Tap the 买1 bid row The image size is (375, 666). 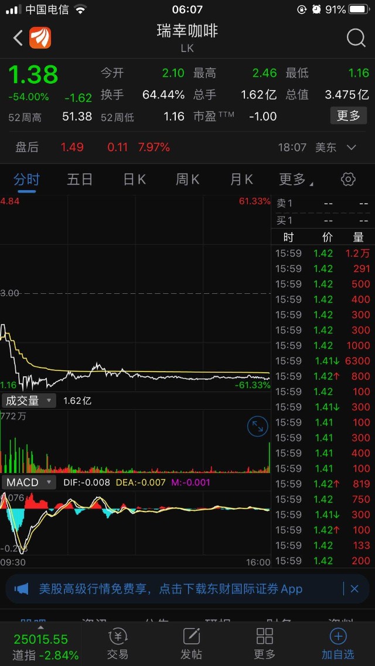pos(323,221)
